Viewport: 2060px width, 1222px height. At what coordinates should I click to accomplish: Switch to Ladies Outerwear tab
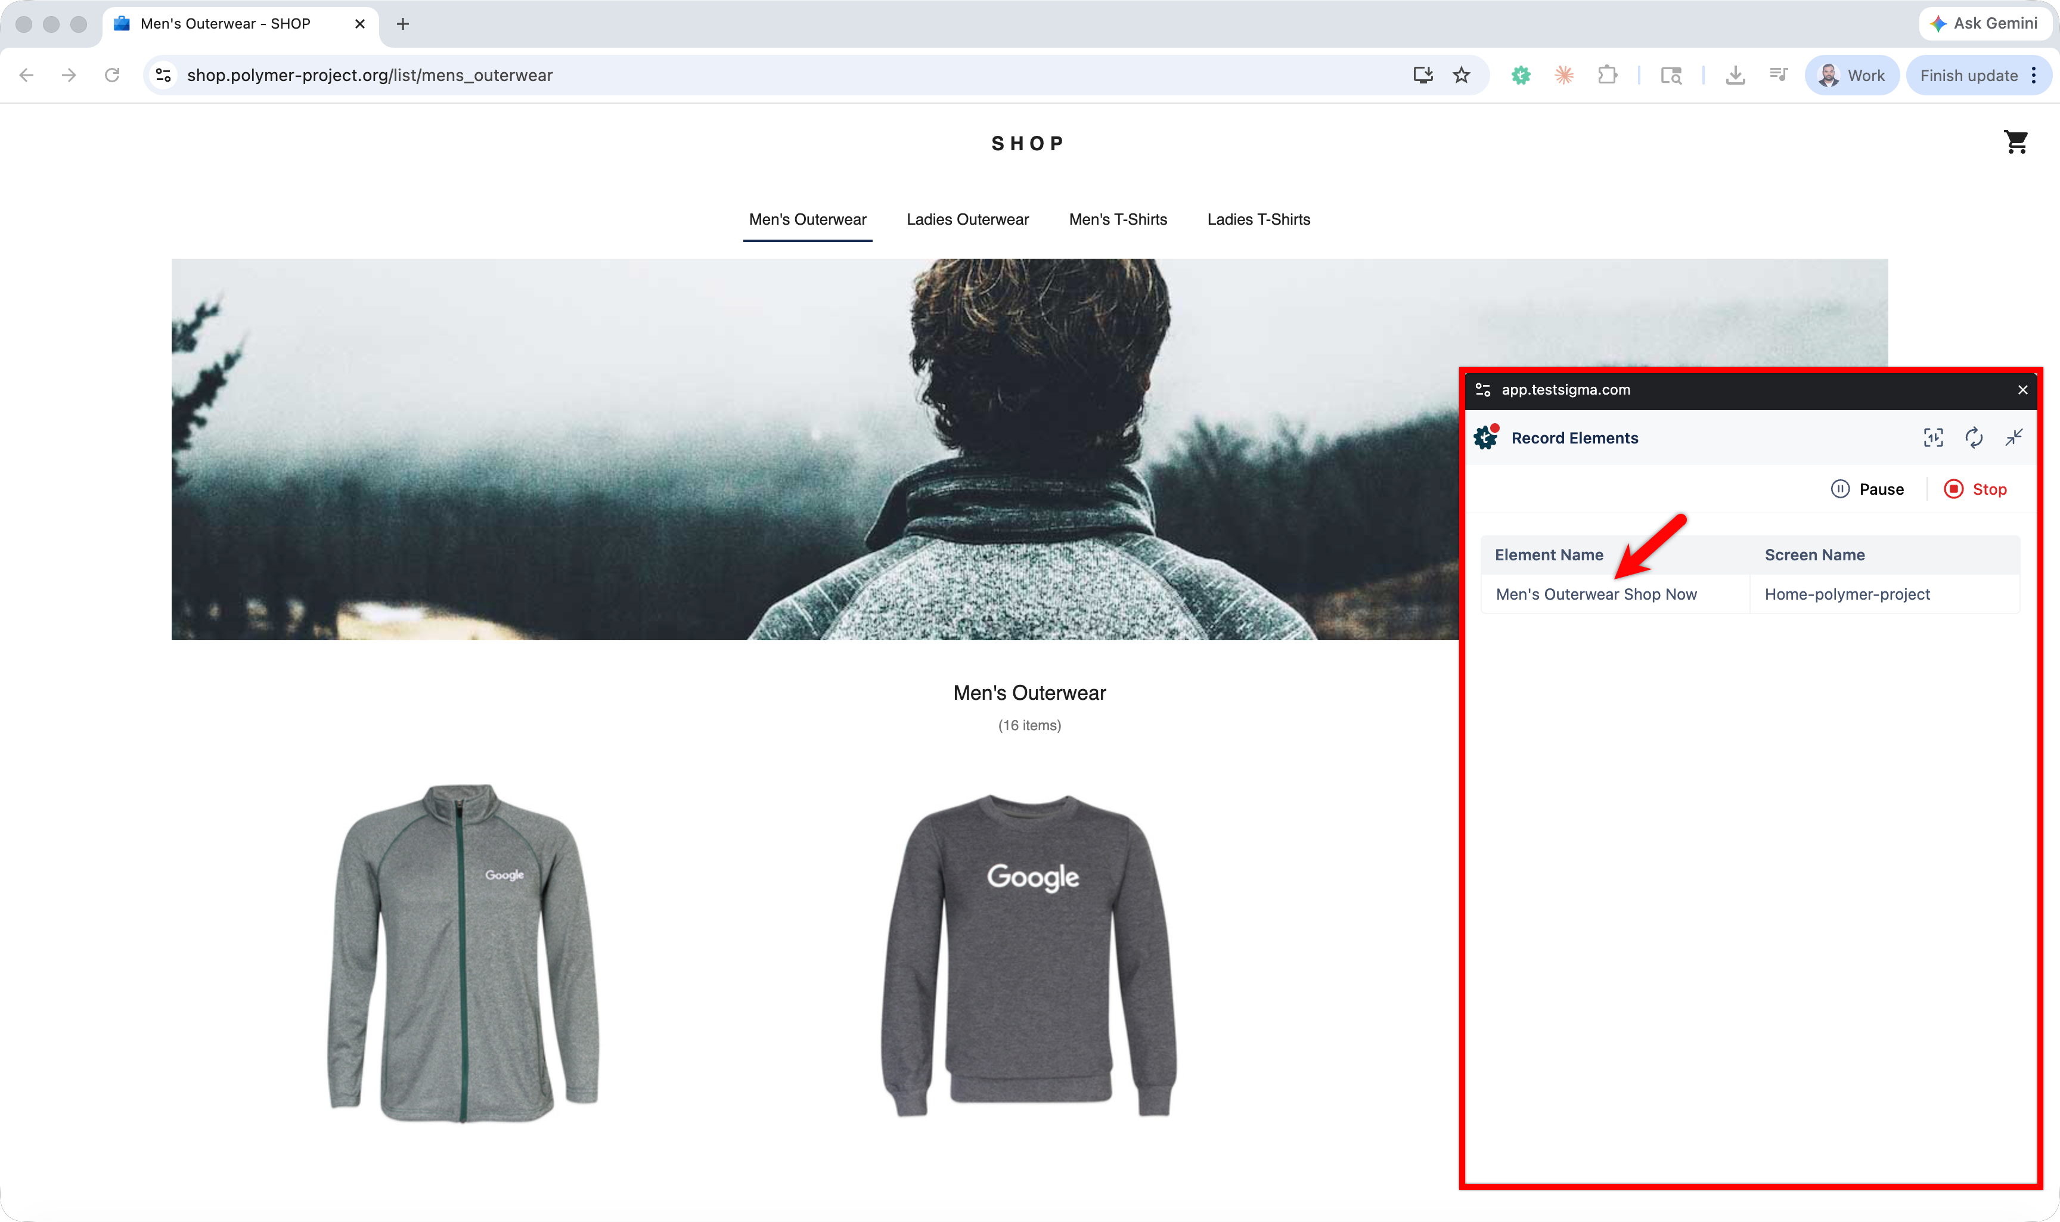(967, 220)
